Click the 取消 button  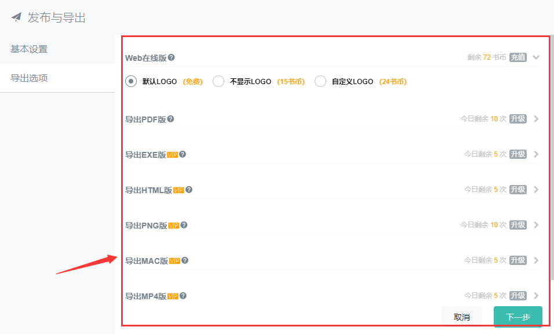462,317
